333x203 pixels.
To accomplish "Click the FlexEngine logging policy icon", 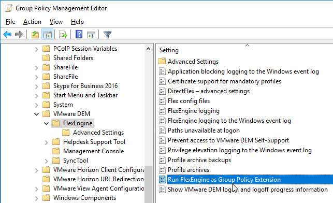I will [162, 111].
